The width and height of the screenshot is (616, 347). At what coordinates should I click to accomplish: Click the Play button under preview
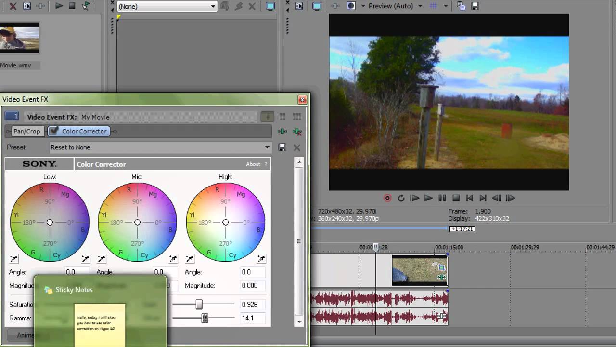[x=428, y=198]
